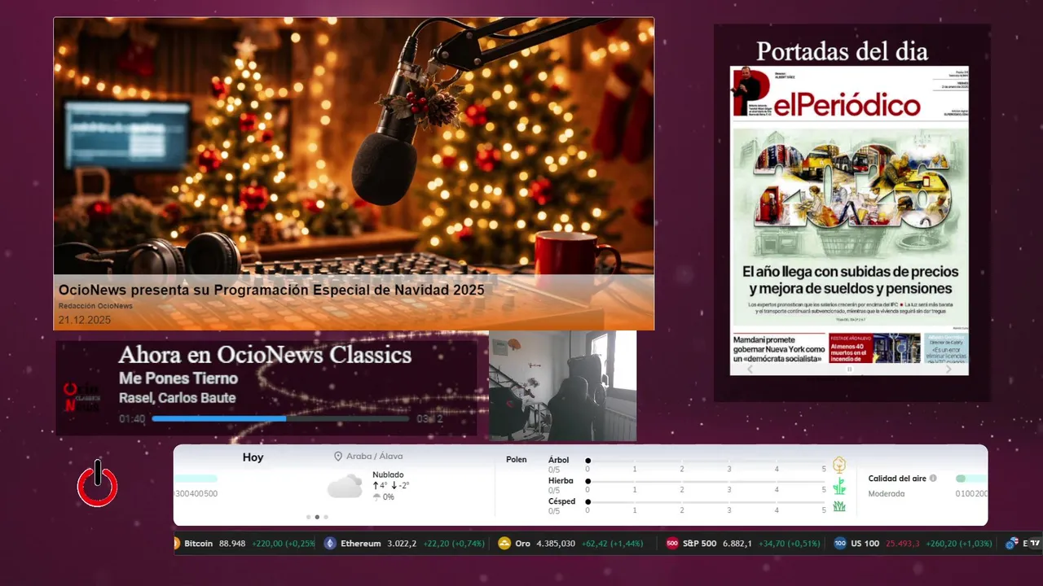This screenshot has width=1043, height=586.
Task: Click the Bitcoin coin icon in ticker
Action: [176, 544]
